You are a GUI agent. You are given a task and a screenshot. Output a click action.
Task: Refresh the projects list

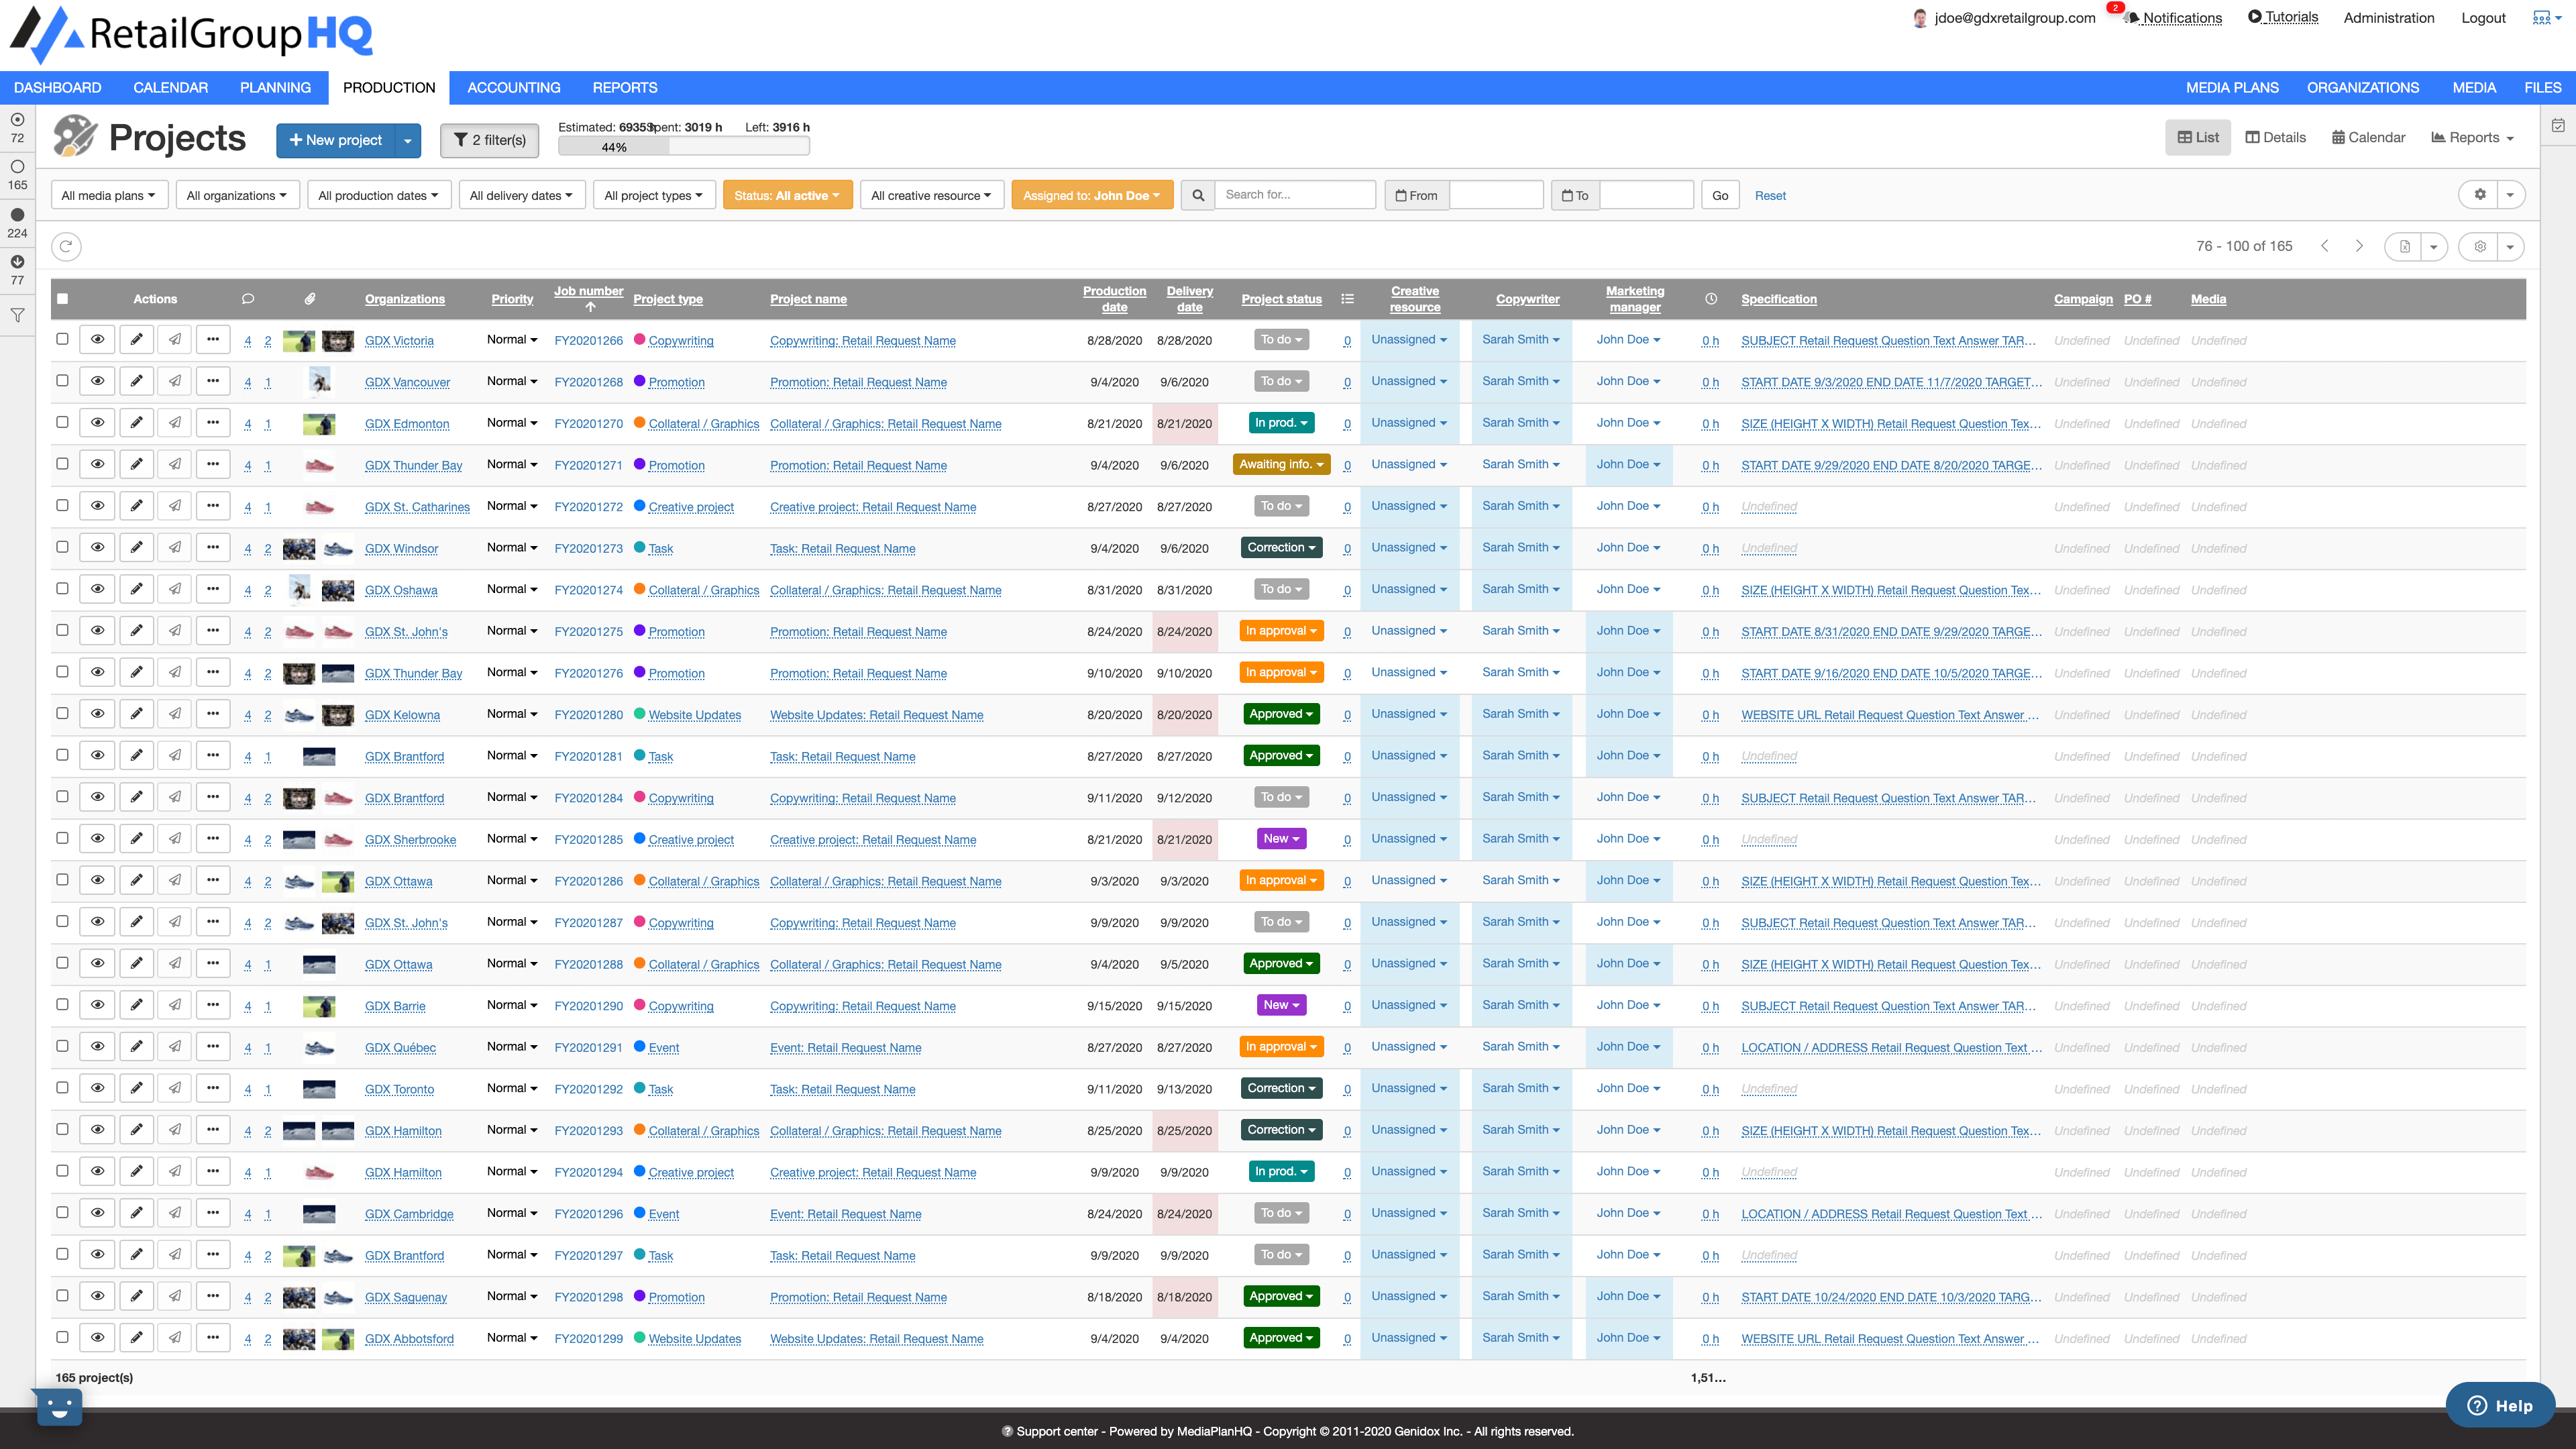pos(66,246)
